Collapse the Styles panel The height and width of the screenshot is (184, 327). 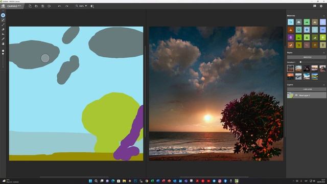pos(323,53)
